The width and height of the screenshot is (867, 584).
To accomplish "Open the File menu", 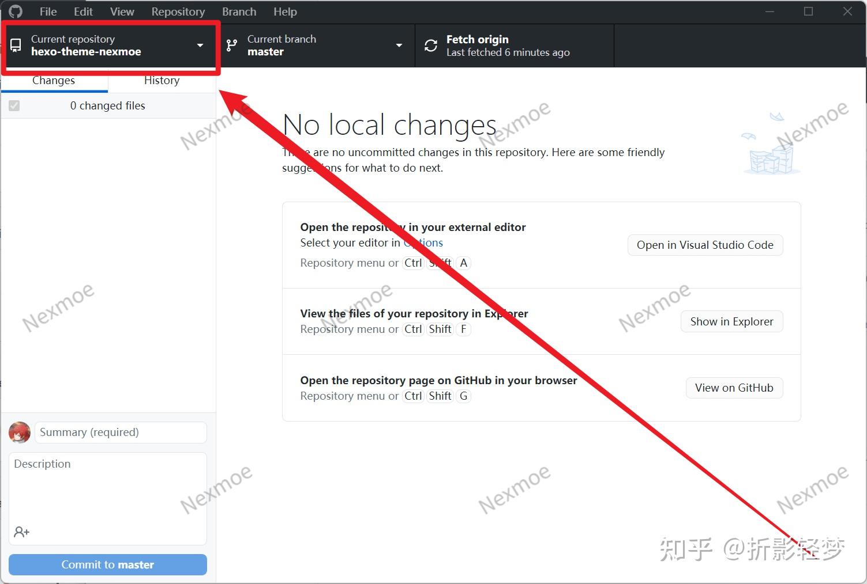I will coord(48,12).
